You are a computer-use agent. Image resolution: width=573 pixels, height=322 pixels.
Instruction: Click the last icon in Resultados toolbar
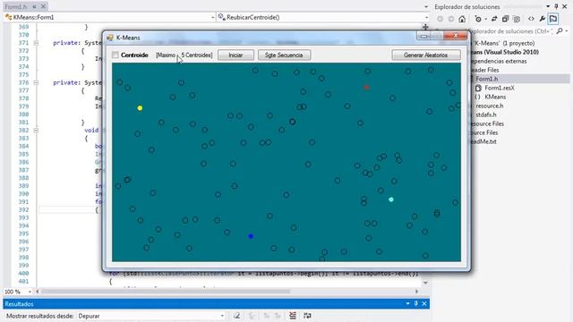307,316
